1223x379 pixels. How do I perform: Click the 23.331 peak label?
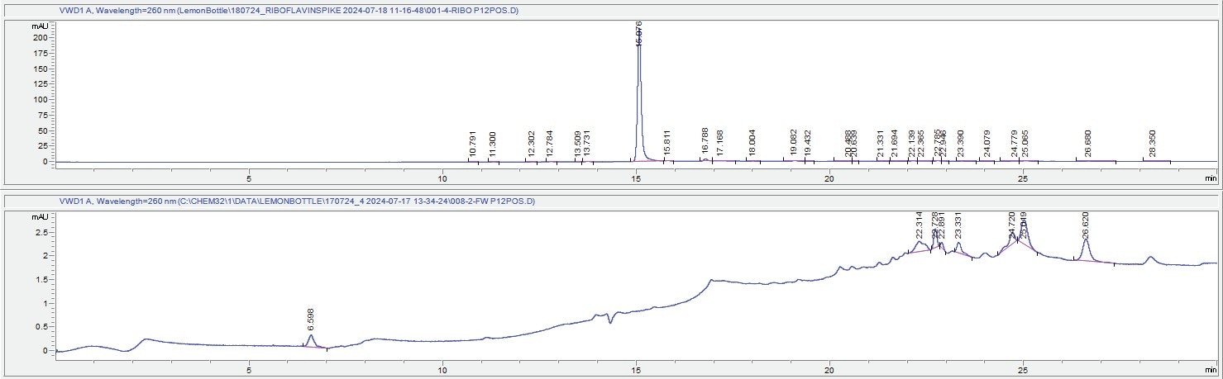(x=959, y=226)
